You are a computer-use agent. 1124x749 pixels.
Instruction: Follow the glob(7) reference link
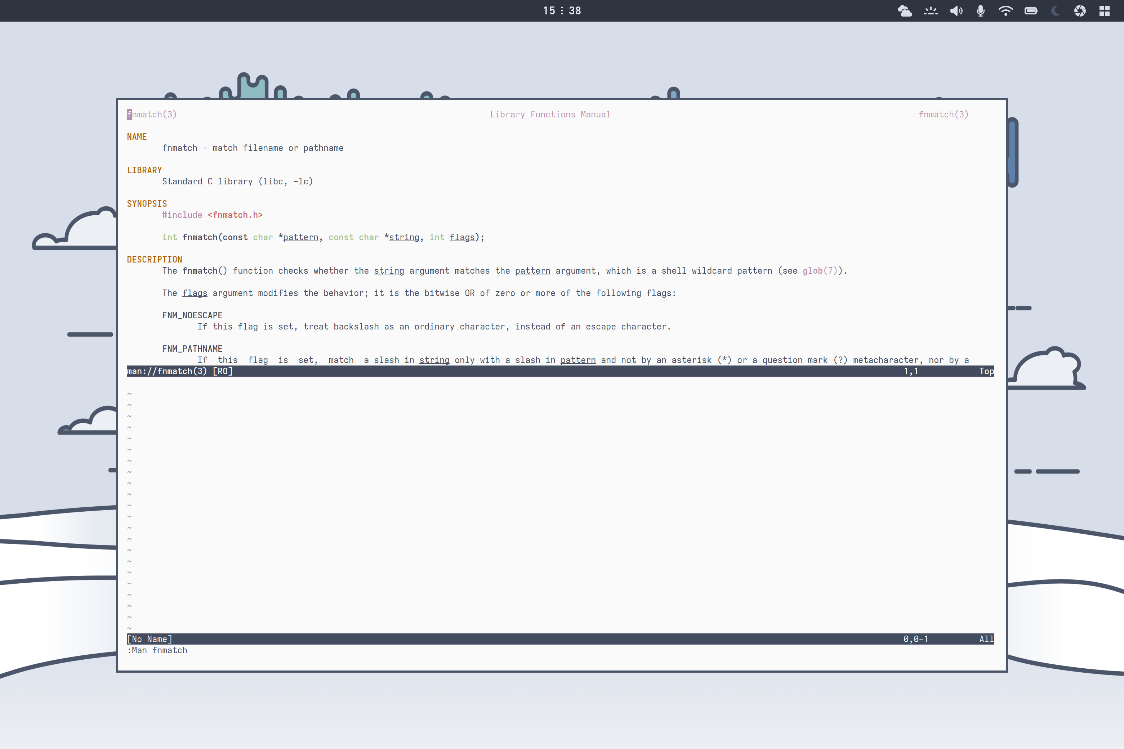(819, 270)
